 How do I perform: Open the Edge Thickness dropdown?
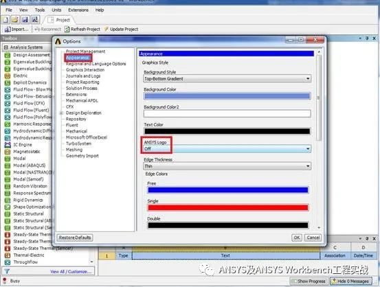click(x=227, y=166)
